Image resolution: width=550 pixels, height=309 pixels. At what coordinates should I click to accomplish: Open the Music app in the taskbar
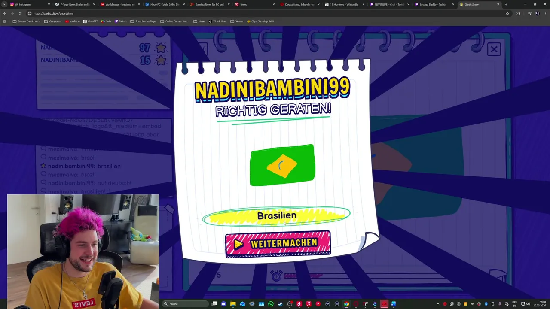pos(309,304)
